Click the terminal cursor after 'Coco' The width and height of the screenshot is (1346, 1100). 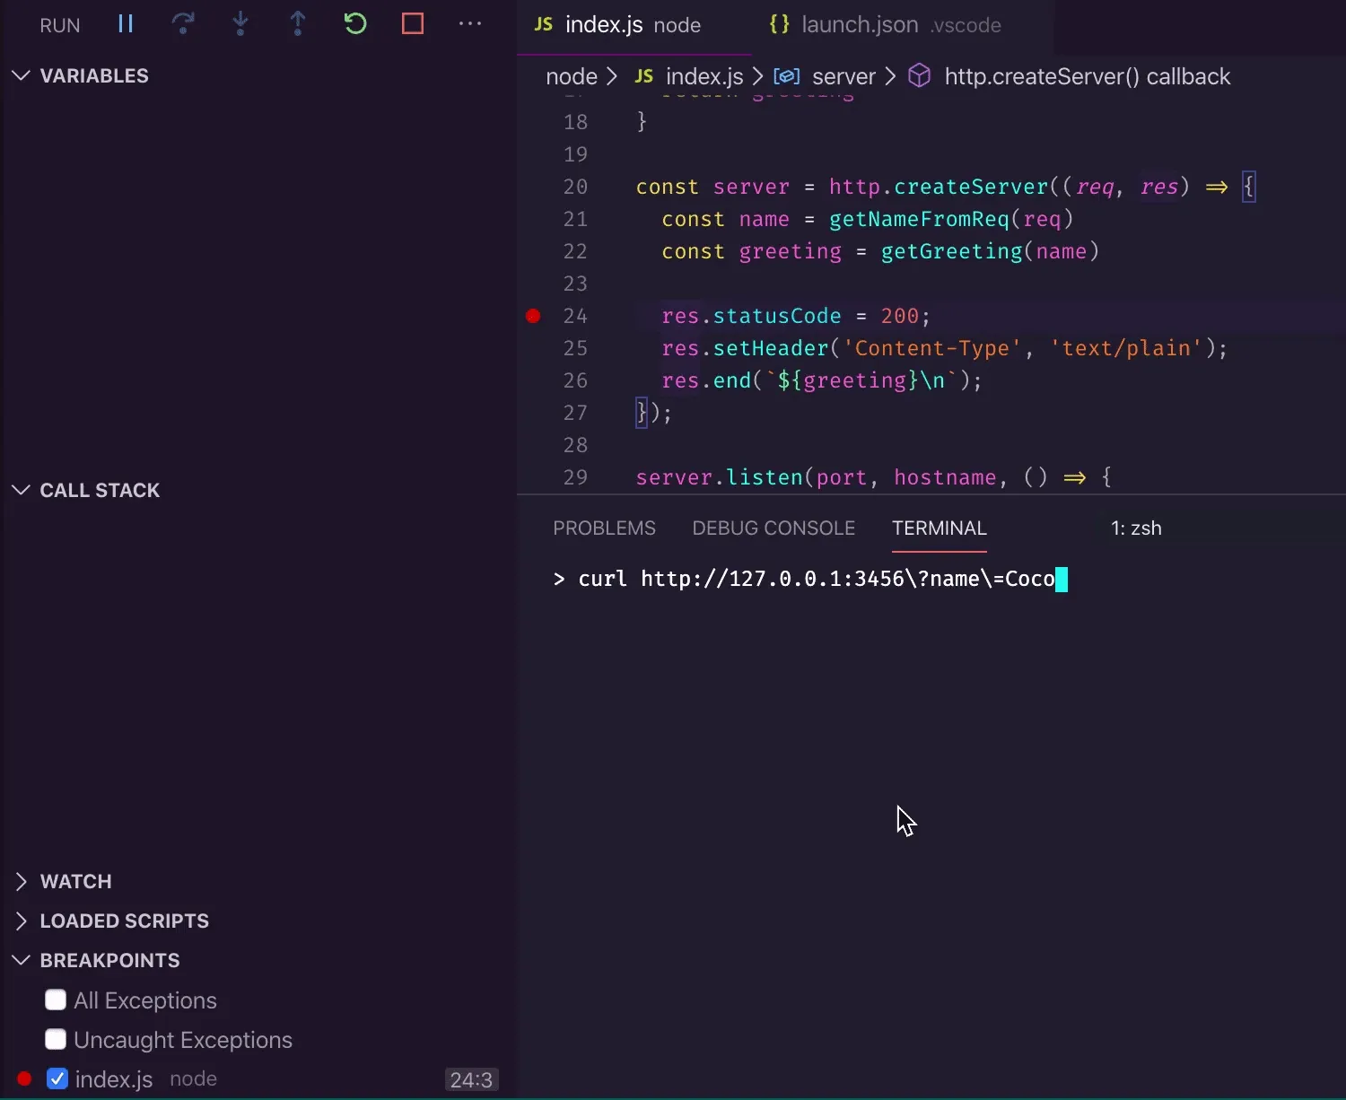pyautogui.click(x=1062, y=579)
